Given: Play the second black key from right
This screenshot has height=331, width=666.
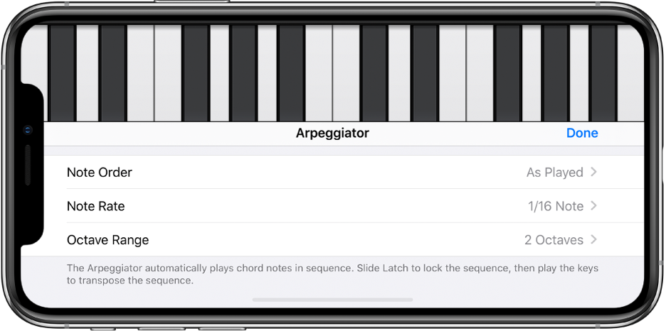Looking at the screenshot, I should coord(556,71).
